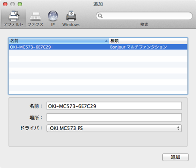The image size is (196, 168).
Task: Click the magnifier icon in search field
Action: pos(100,16)
